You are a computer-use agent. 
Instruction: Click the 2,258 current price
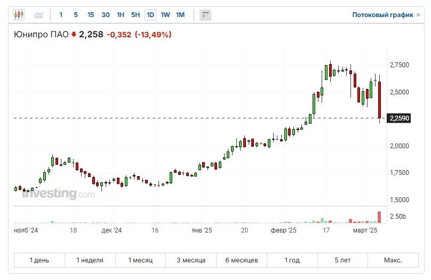(x=91, y=35)
